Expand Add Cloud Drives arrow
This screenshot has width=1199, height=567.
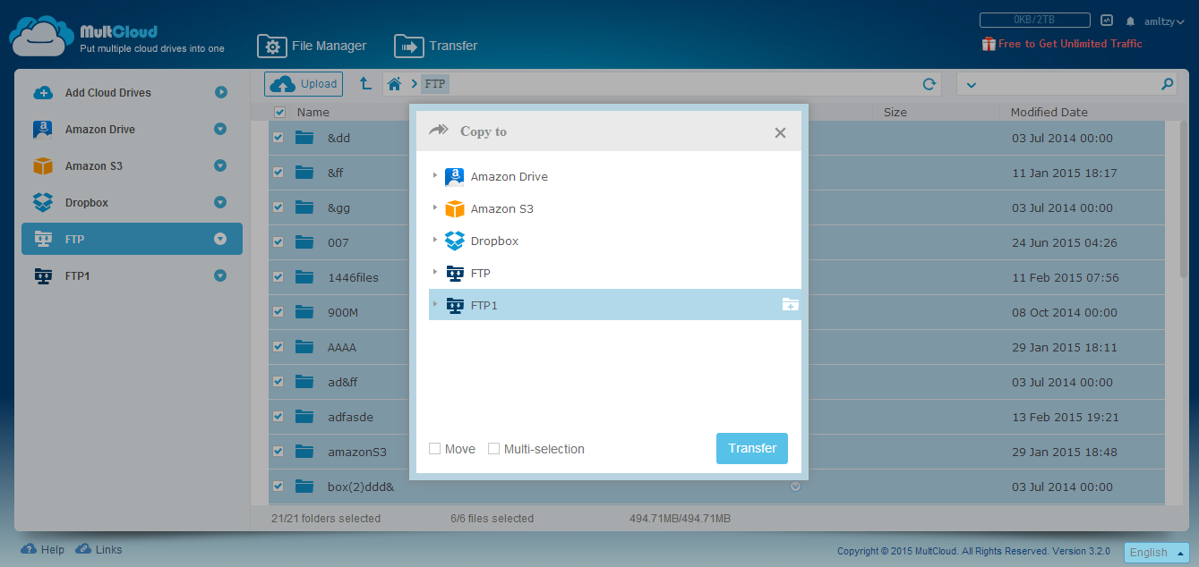pyautogui.click(x=220, y=92)
